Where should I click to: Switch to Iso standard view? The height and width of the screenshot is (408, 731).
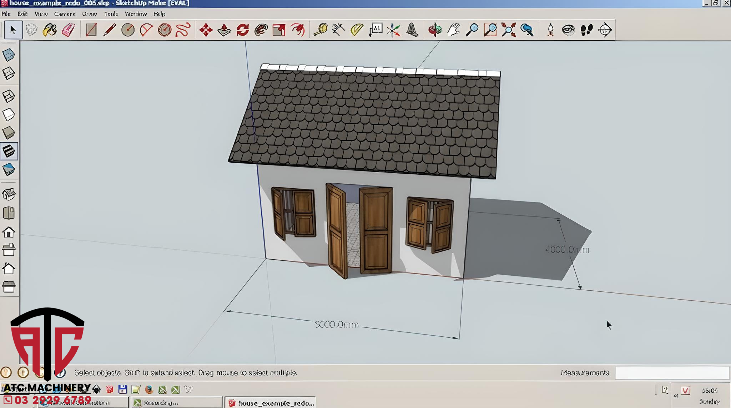click(x=9, y=194)
